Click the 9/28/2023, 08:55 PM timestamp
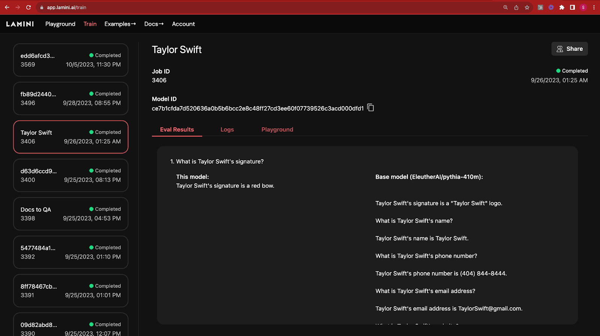The width and height of the screenshot is (600, 336). coord(92,103)
